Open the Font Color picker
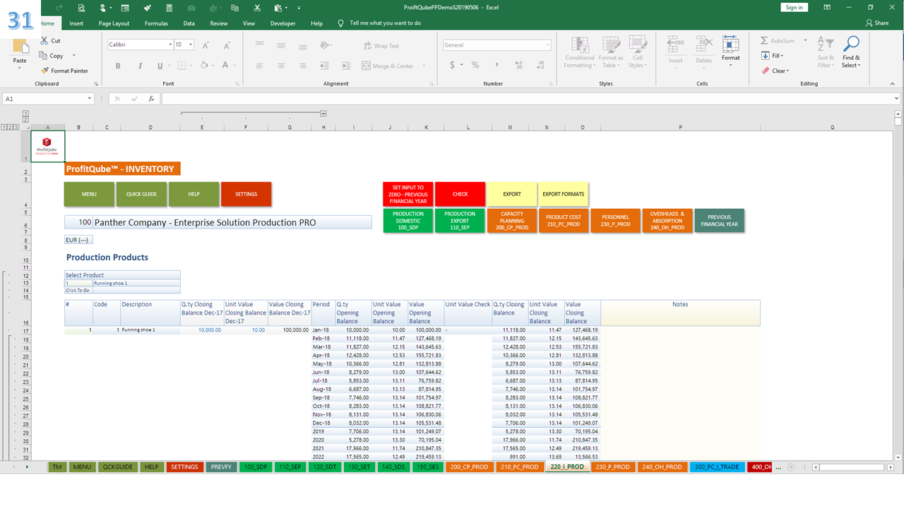The image size is (904, 508). point(225,66)
